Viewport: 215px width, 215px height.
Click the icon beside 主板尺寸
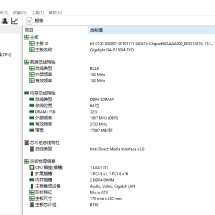pyautogui.click(x=32, y=198)
